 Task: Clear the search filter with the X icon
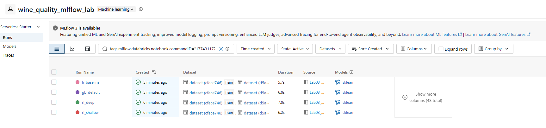coord(221,49)
